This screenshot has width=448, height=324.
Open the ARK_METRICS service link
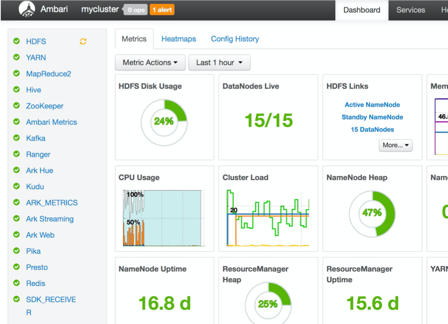click(x=52, y=203)
